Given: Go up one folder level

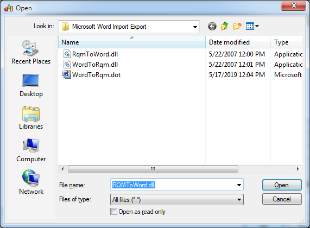Looking at the screenshot, I should click(225, 26).
